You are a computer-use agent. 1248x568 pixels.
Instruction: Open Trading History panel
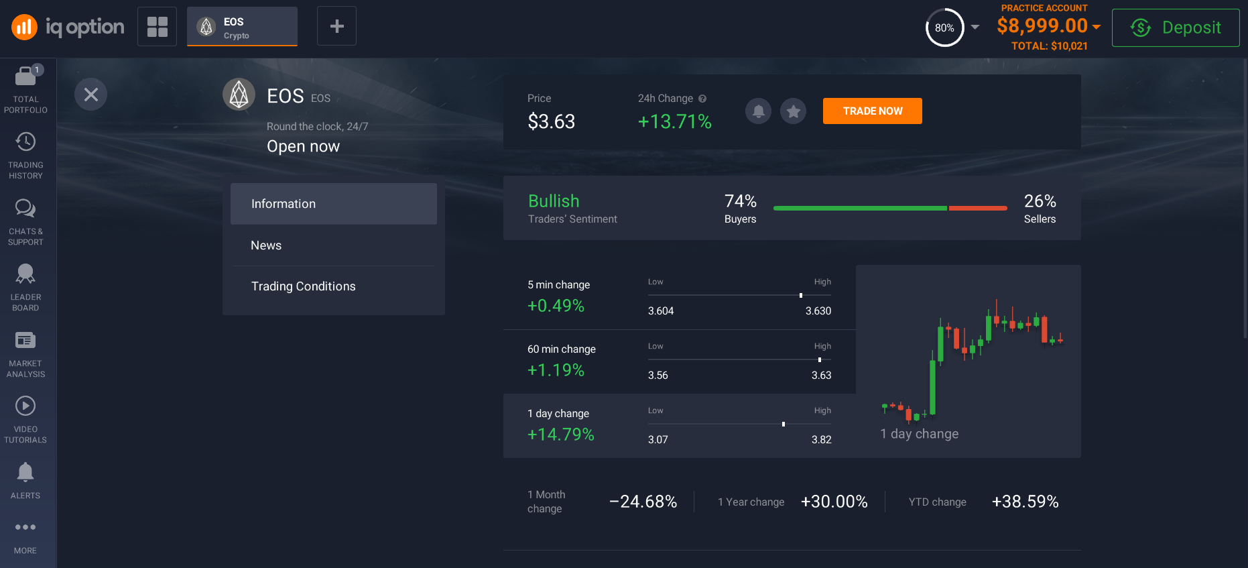[25, 156]
